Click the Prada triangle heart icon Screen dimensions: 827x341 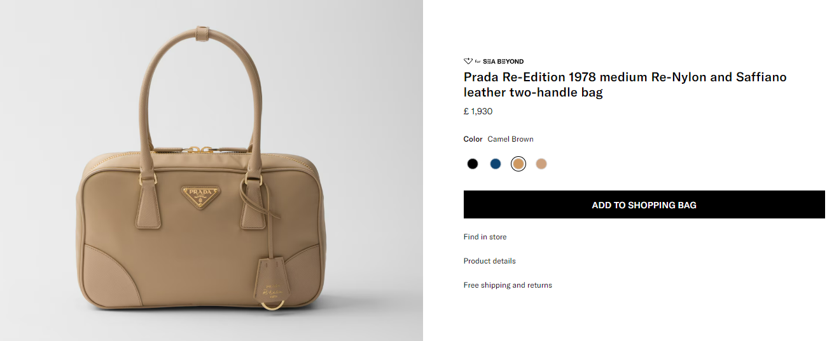tap(468, 62)
